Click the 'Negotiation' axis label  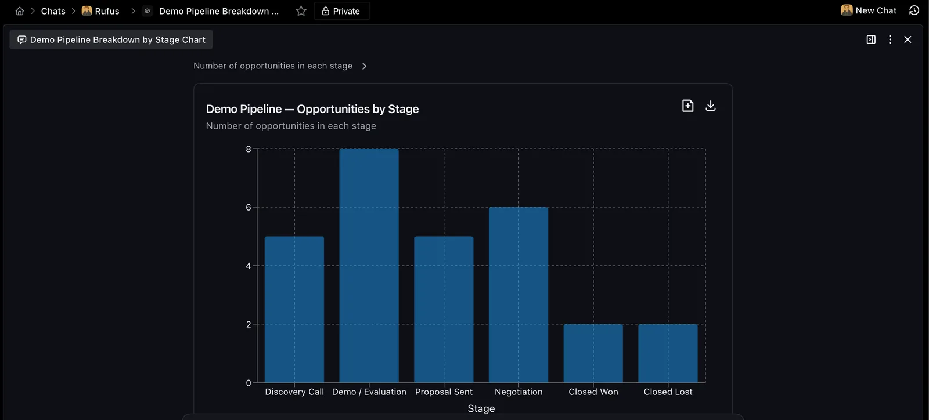click(518, 392)
